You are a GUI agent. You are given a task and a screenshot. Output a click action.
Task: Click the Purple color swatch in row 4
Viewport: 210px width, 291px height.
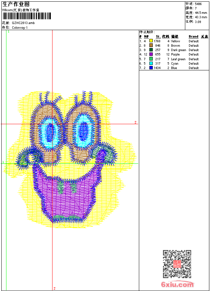coord(151,54)
